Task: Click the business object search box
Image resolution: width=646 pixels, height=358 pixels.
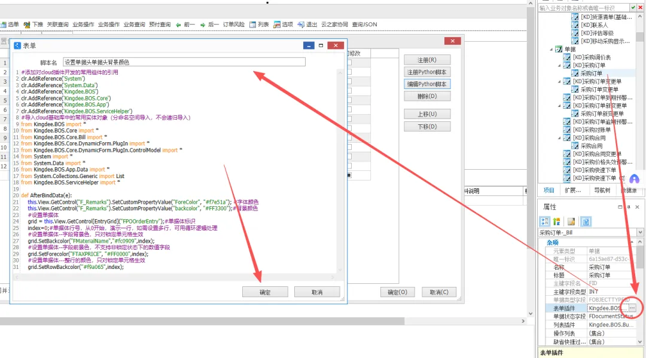Action: pyautogui.click(x=584, y=8)
